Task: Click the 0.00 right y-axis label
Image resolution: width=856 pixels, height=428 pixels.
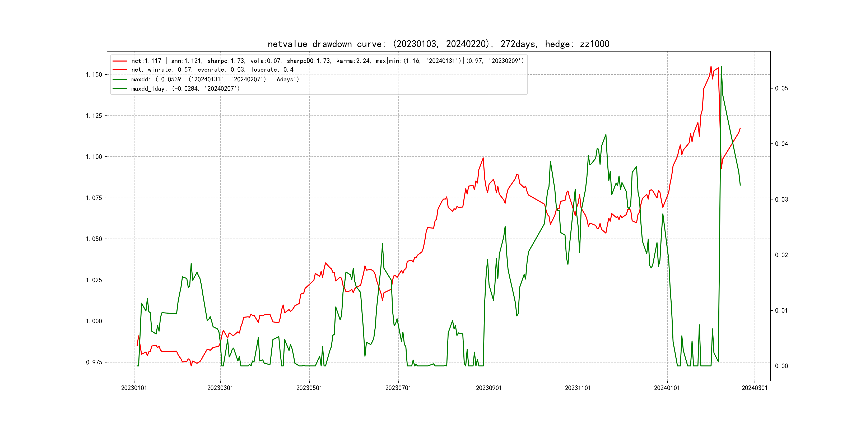Action: point(781,366)
